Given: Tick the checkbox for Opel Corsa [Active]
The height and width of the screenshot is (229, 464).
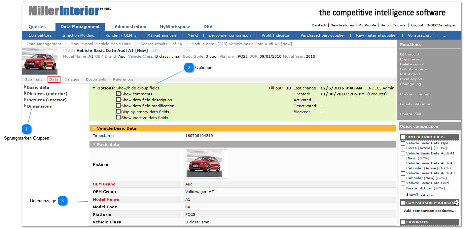Looking at the screenshot, I should [403, 143].
